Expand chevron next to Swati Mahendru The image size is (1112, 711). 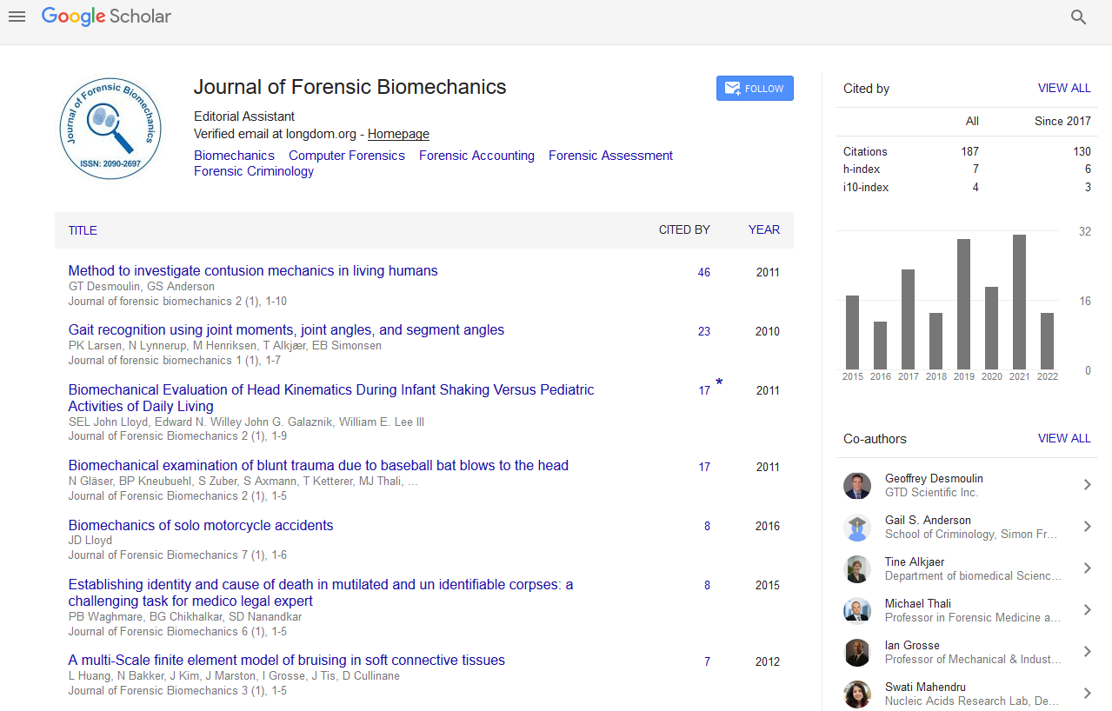coord(1087,694)
